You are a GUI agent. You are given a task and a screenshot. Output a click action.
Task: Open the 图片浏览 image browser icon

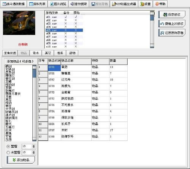tap(52, 4)
